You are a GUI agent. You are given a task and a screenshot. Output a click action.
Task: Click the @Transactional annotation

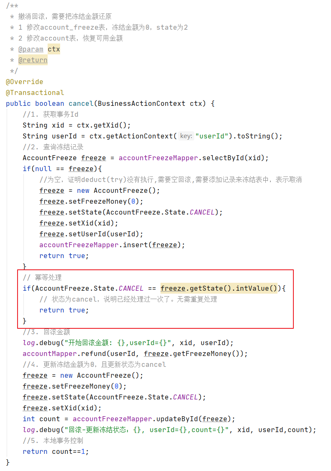coord(35,92)
